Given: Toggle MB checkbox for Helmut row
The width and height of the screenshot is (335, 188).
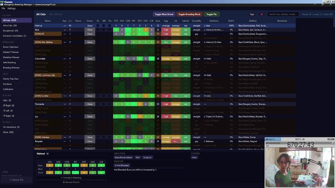Looking at the screenshot, I should tap(104, 26).
